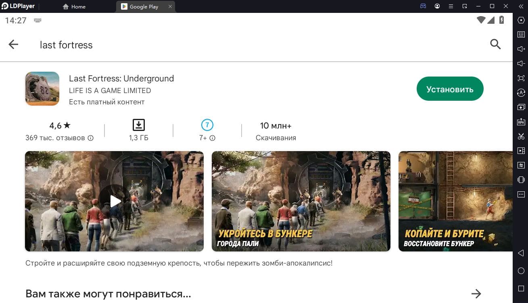Tap Android recents square in sidebar
528x303 pixels.
pyautogui.click(x=521, y=288)
